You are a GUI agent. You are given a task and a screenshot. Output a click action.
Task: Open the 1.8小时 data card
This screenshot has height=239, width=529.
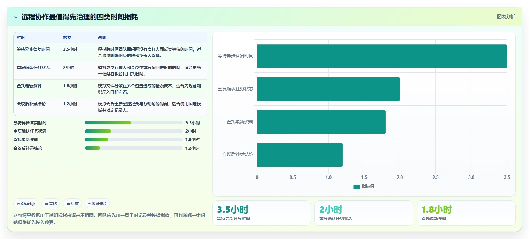pyautogui.click(x=466, y=213)
